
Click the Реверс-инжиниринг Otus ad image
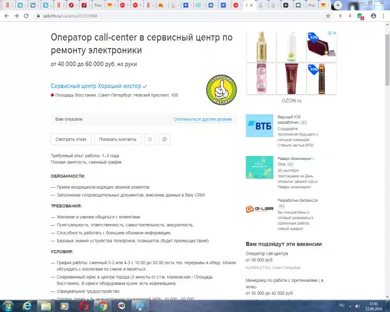(x=260, y=168)
